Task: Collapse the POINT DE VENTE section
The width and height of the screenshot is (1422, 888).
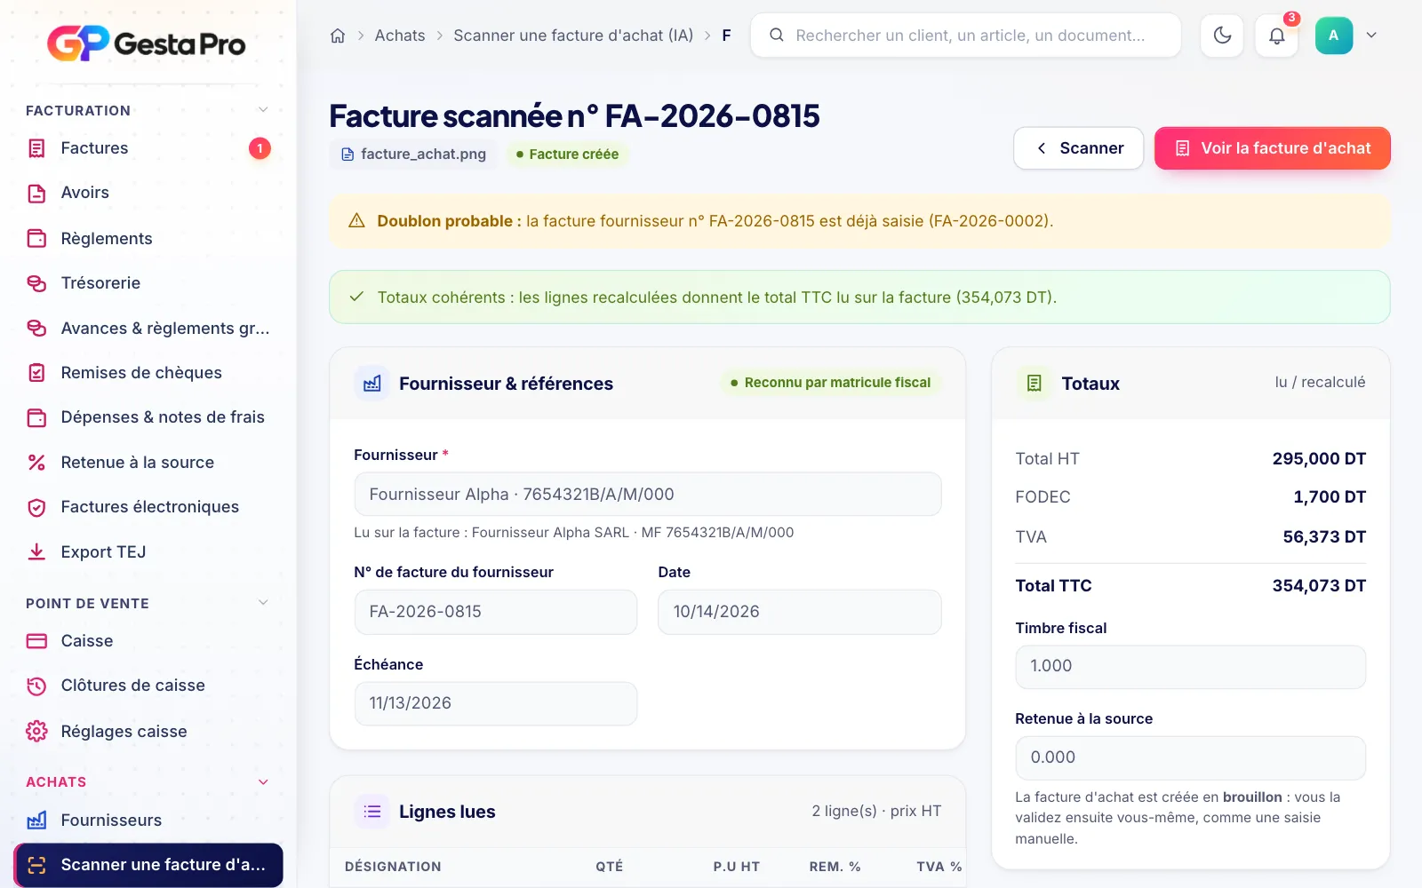Action: pos(263,603)
